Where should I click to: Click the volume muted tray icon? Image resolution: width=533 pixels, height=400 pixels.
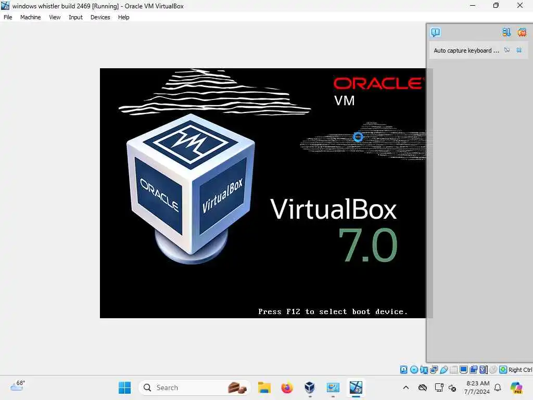coord(452,387)
